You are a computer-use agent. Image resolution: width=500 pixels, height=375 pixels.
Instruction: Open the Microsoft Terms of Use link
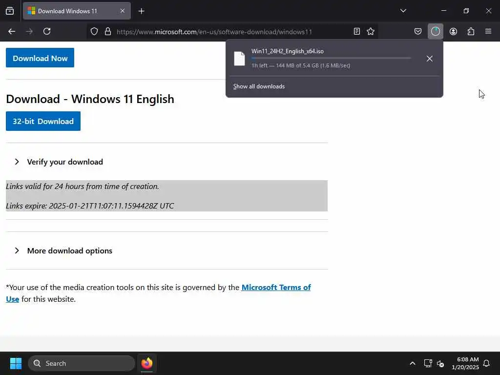[276, 288]
